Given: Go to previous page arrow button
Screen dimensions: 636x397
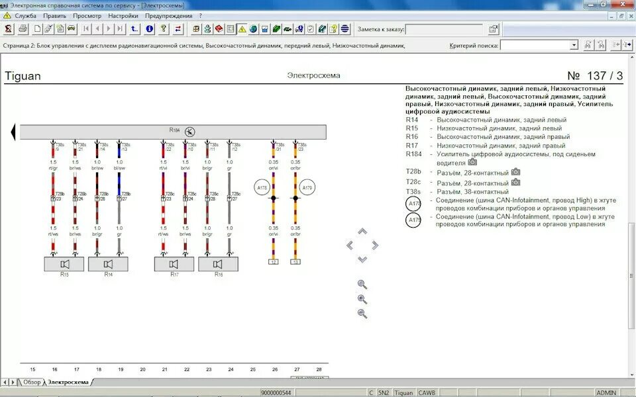Looking at the screenshot, I should click(97, 28).
